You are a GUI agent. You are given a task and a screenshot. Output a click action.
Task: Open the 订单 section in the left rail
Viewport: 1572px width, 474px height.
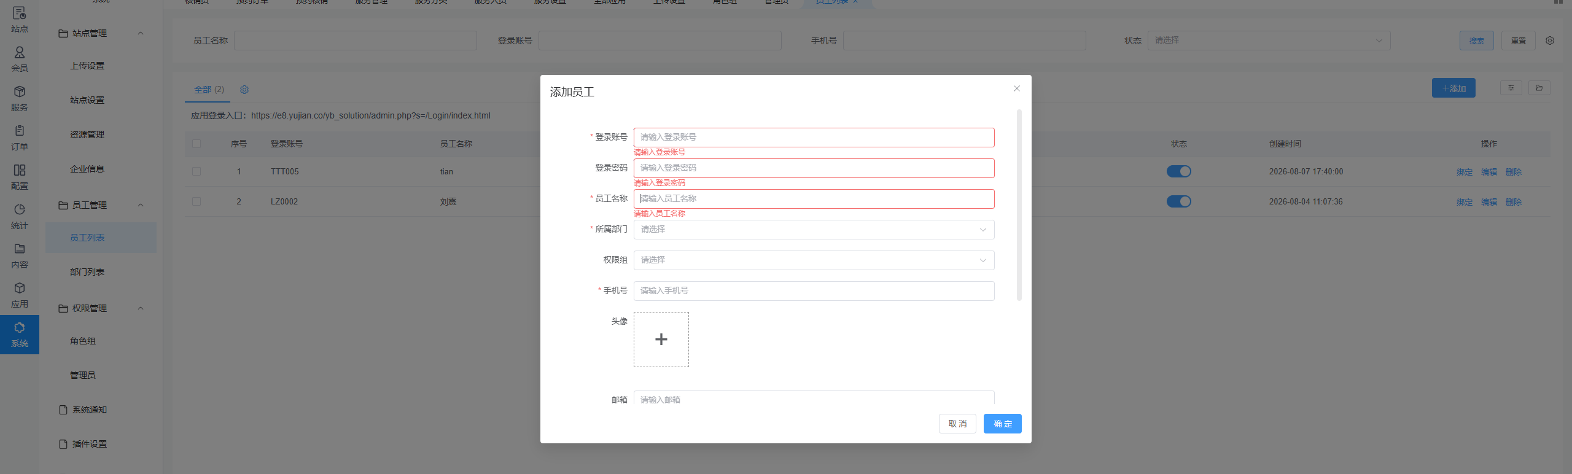(x=20, y=138)
